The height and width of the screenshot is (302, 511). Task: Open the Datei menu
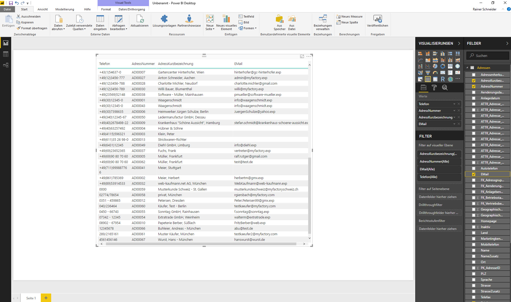(7, 9)
